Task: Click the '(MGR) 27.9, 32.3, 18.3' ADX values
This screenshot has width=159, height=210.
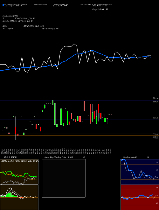Action: coord(34,26)
